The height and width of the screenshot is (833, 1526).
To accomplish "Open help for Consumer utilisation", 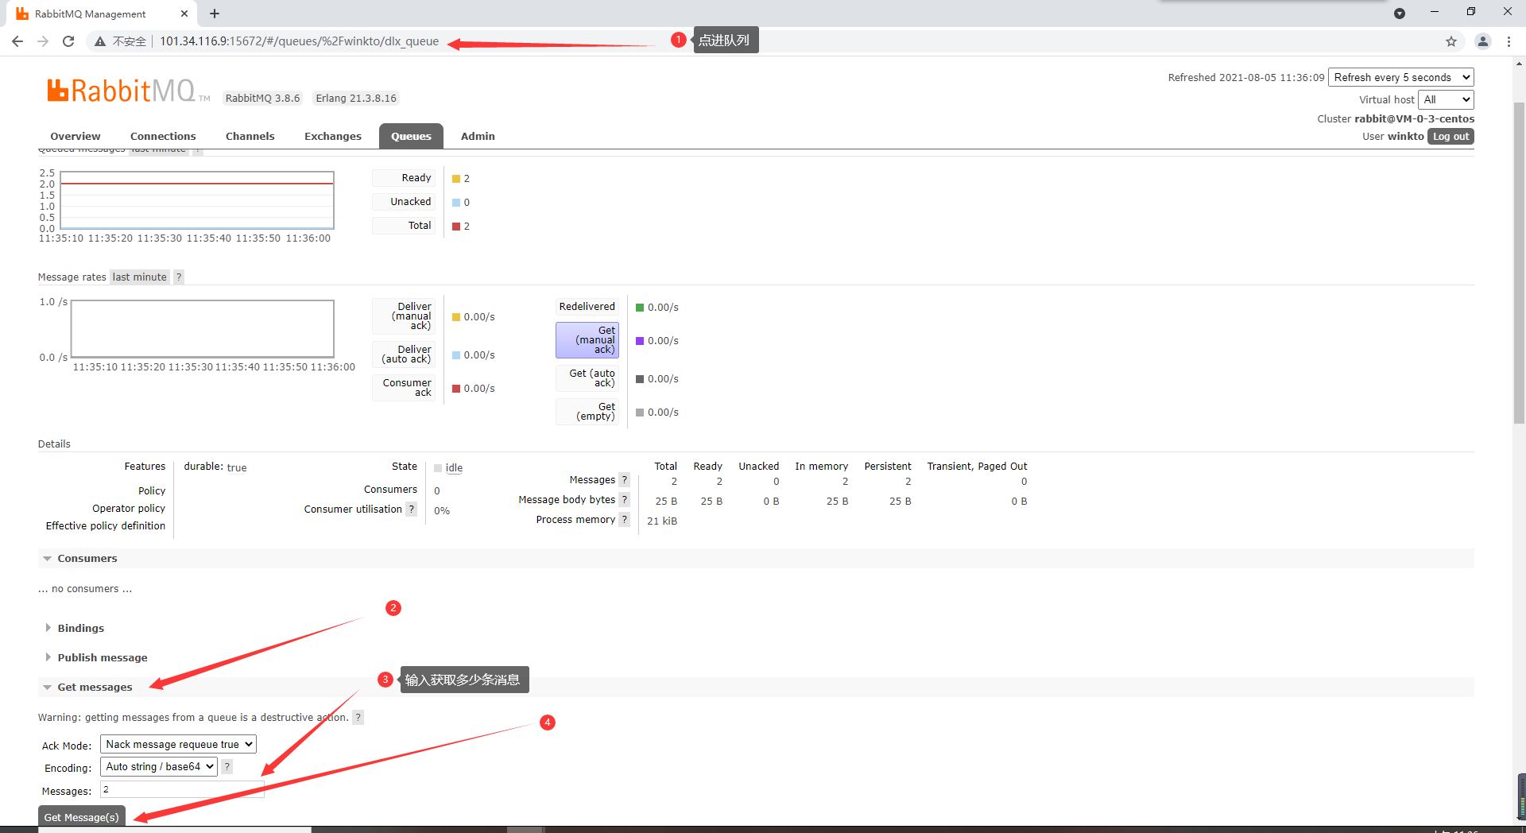I will point(411,509).
